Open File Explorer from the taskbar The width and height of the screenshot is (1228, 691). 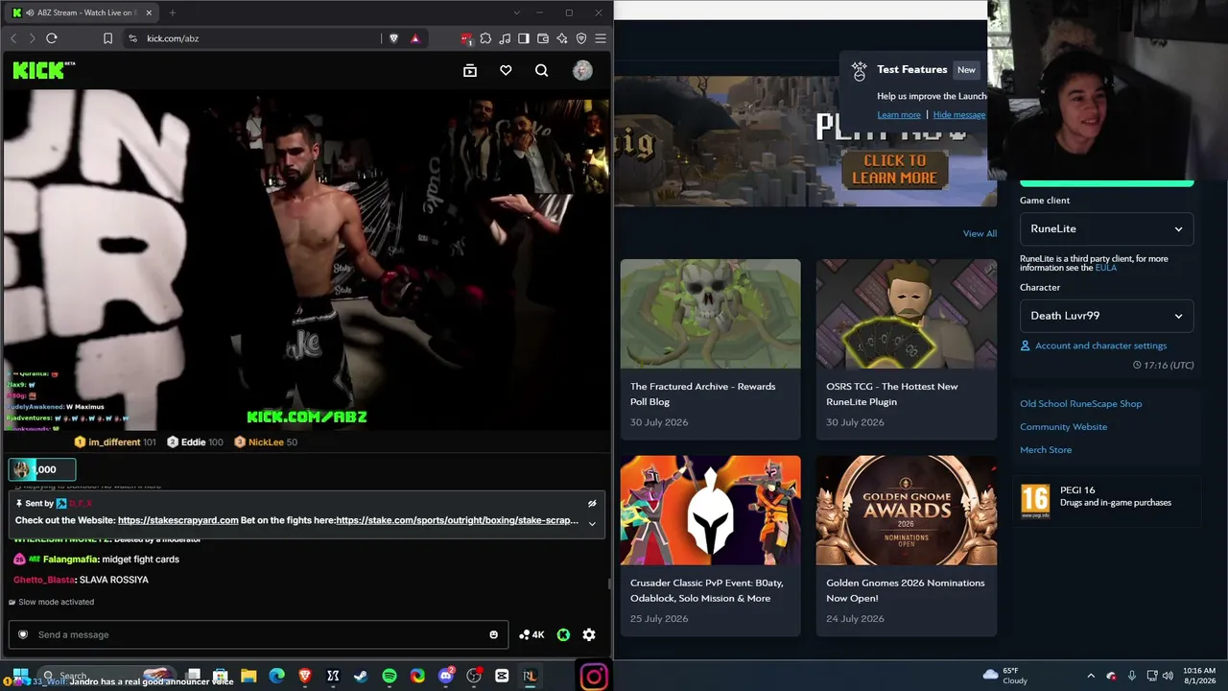pos(248,676)
